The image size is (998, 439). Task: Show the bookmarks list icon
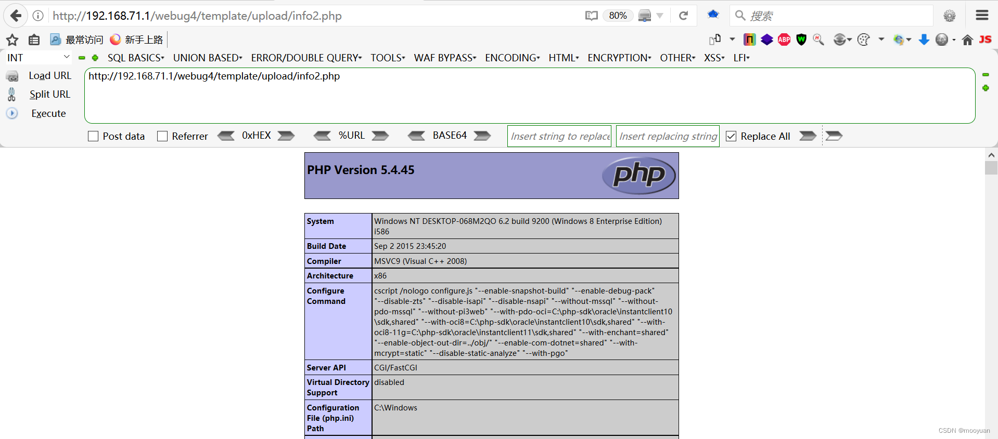(34, 39)
